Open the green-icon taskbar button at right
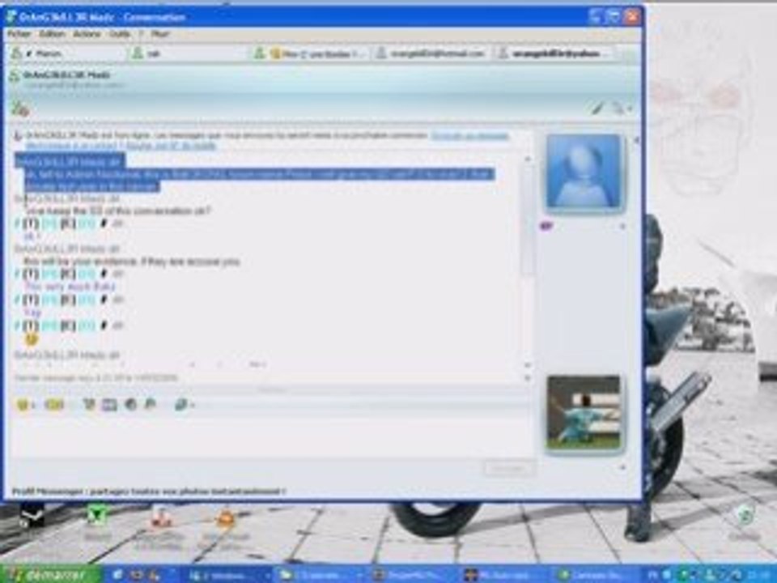Screen dimensions: 777x583 tap(597, 575)
